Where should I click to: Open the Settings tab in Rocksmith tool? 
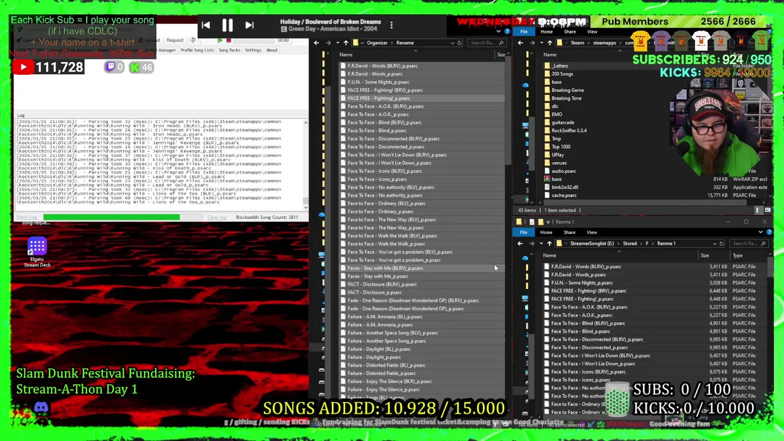coord(253,50)
